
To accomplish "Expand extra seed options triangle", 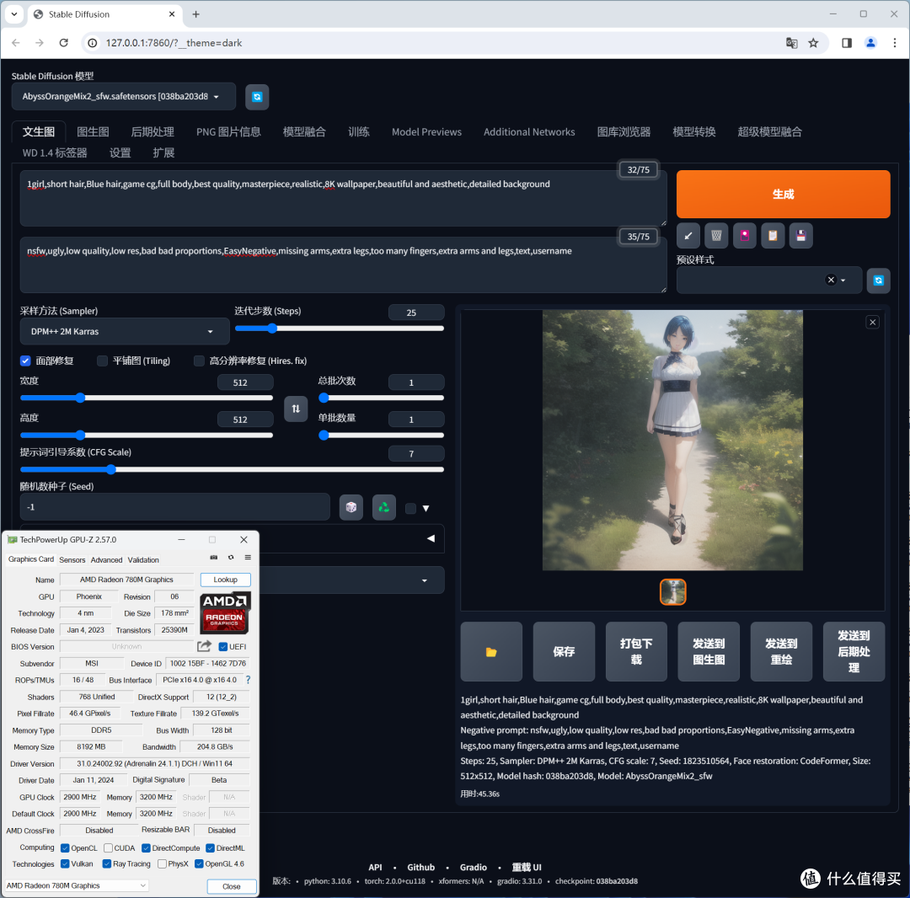I will (x=426, y=508).
